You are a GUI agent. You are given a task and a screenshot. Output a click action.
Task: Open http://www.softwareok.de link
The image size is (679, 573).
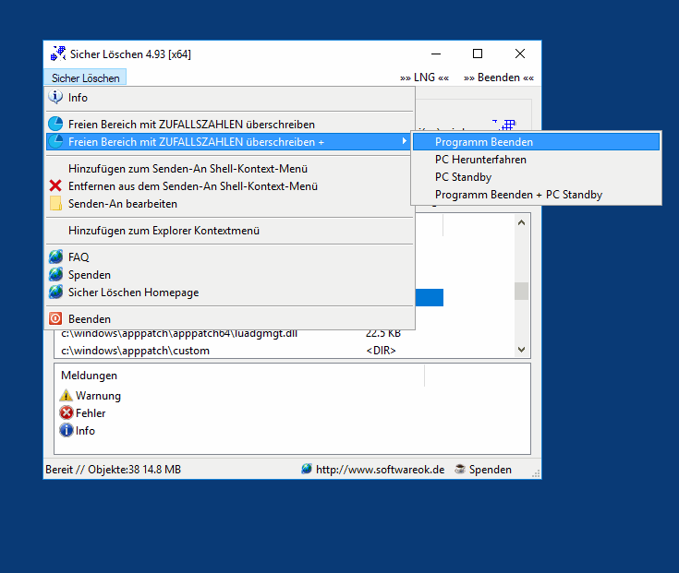[x=381, y=470]
